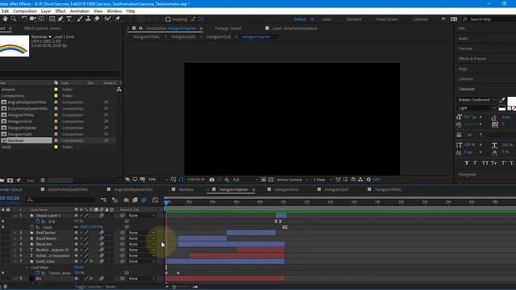Toggle the Frame Blending icon in timeline
The image size is (516, 290).
point(135,200)
